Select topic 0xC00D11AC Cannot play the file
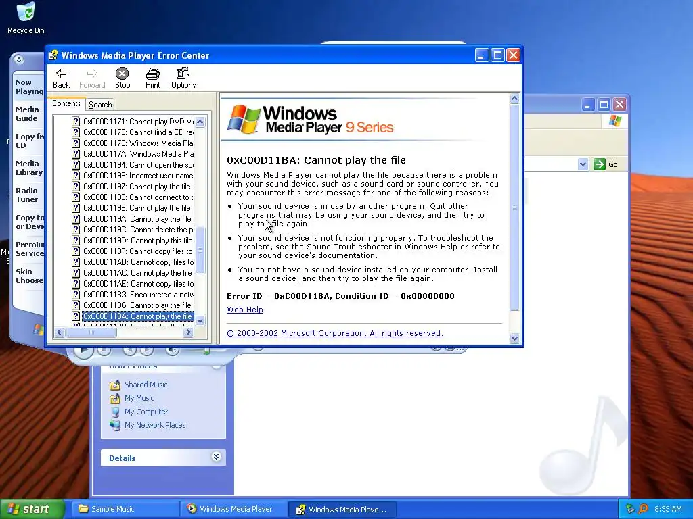The height and width of the screenshot is (519, 693). click(x=137, y=273)
